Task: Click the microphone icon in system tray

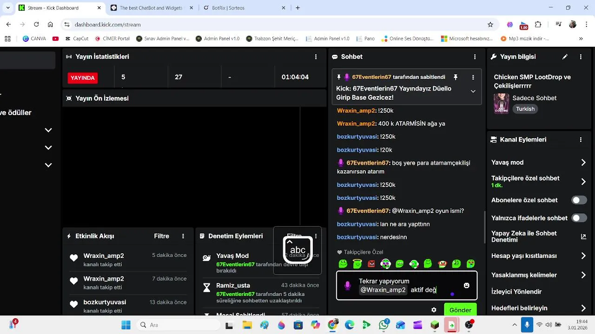Action: pyautogui.click(x=527, y=325)
